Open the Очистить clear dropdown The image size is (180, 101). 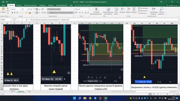coord(143,13)
